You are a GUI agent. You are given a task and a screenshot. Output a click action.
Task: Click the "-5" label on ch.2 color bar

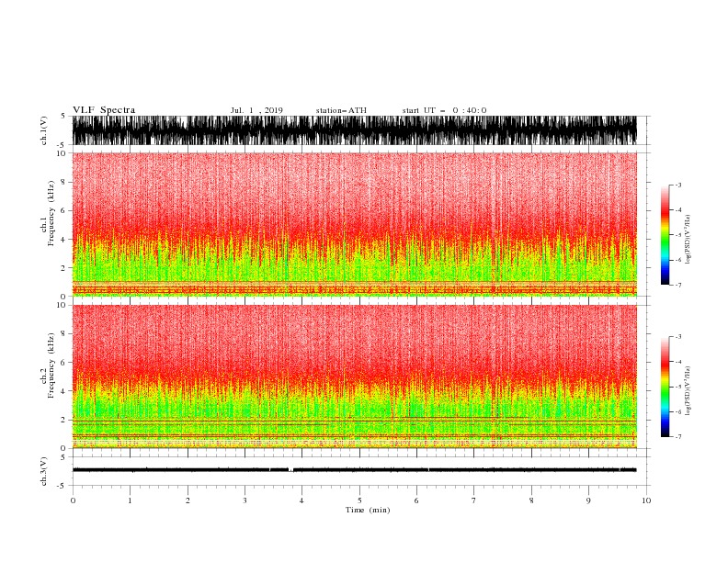677,387
